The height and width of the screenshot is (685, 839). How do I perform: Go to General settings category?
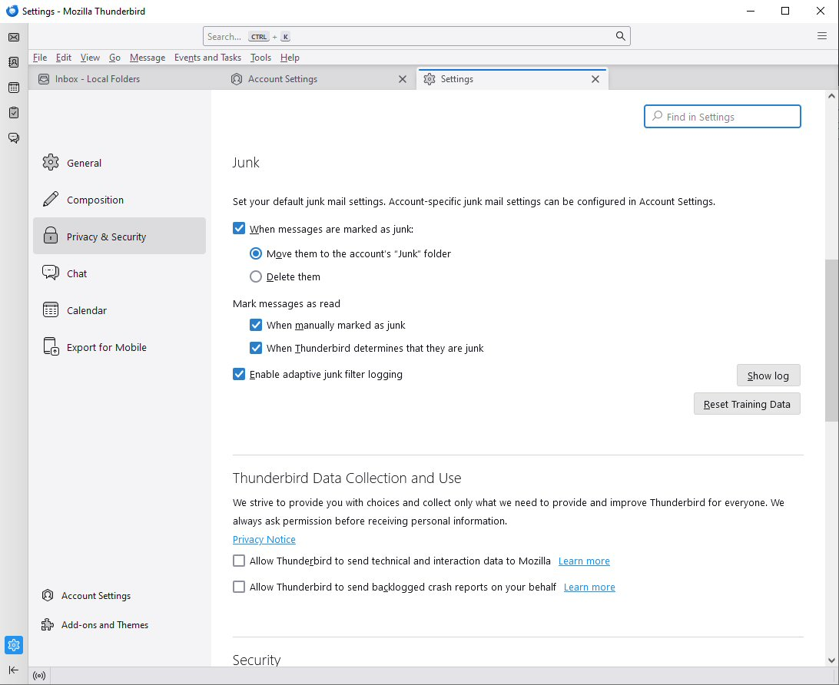coord(119,163)
